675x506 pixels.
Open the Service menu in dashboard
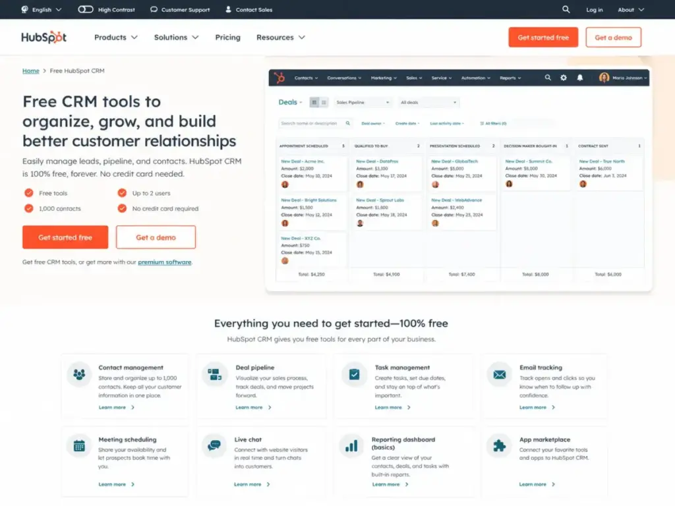[x=442, y=78]
